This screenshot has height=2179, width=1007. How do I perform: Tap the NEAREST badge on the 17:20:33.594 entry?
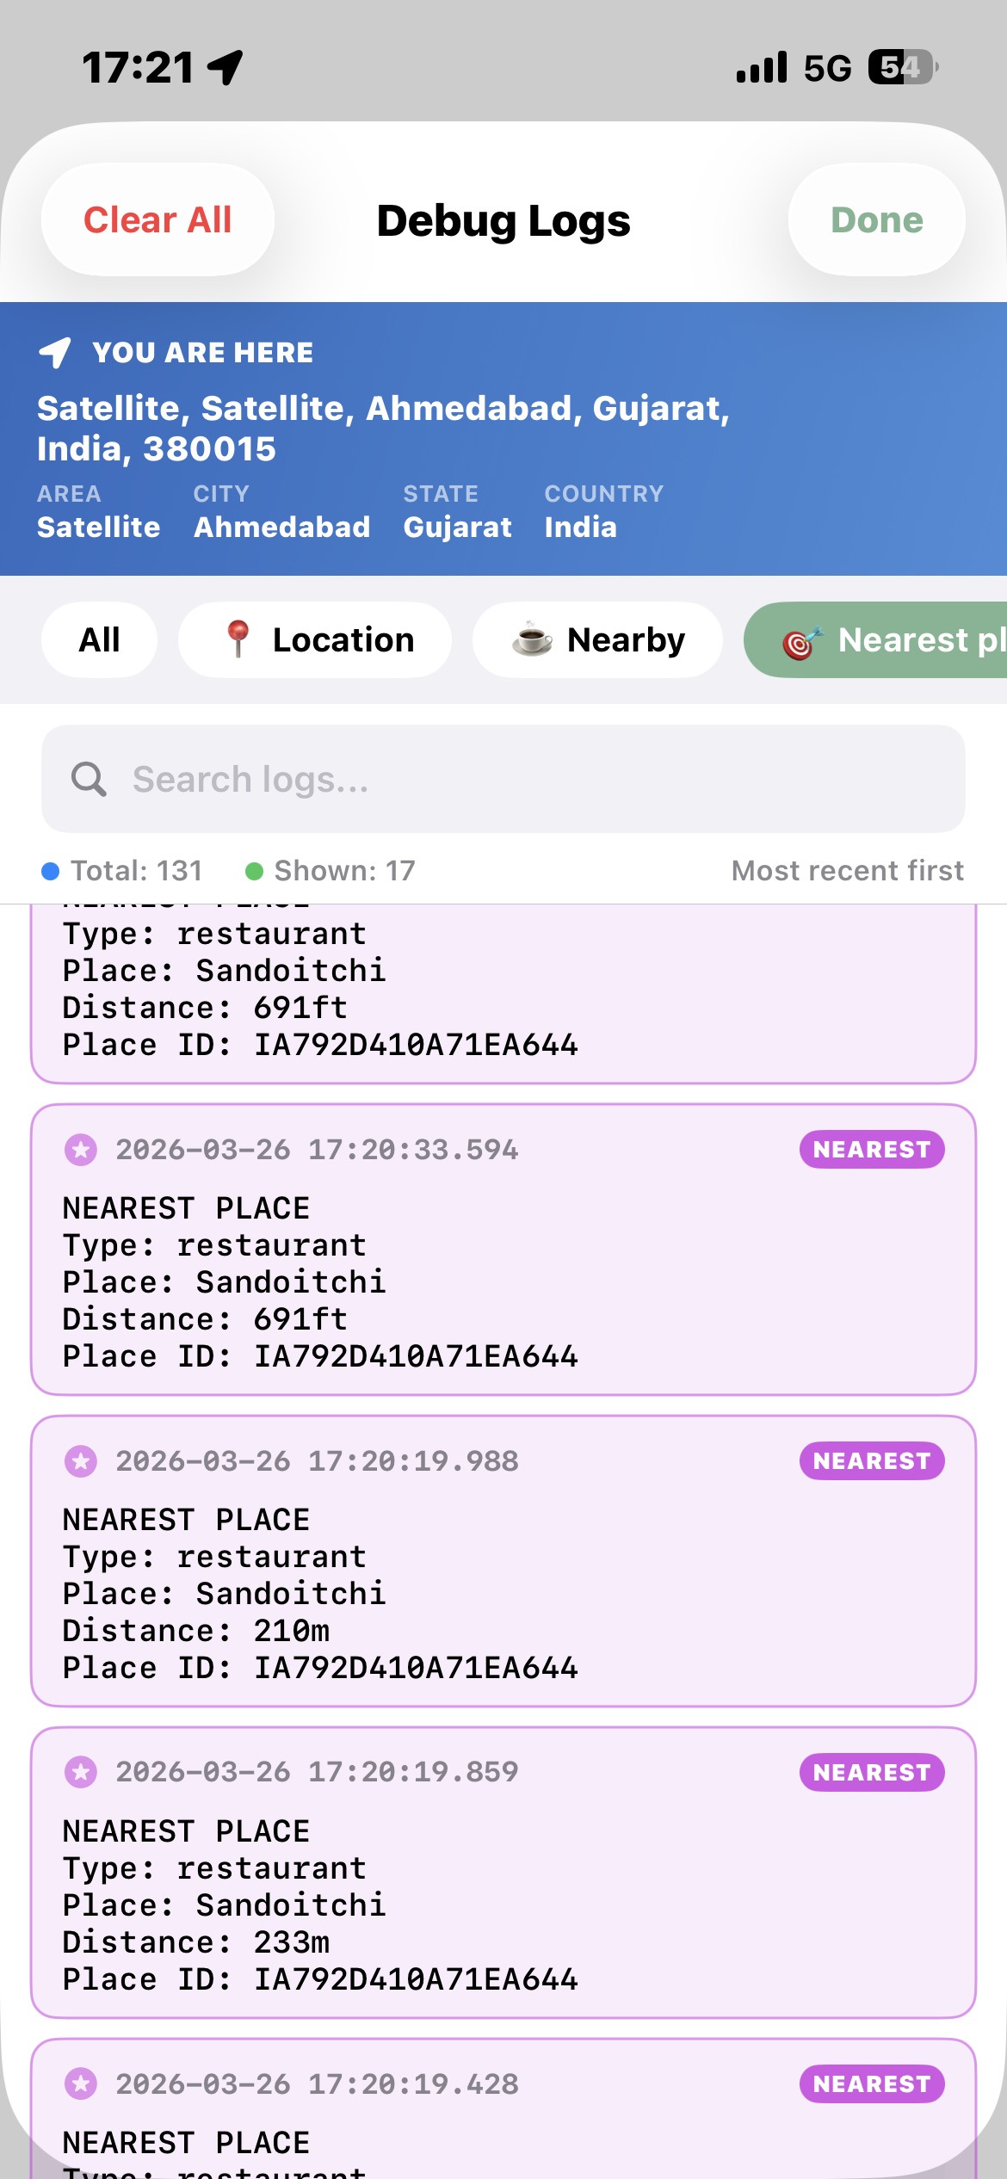pyautogui.click(x=871, y=1150)
